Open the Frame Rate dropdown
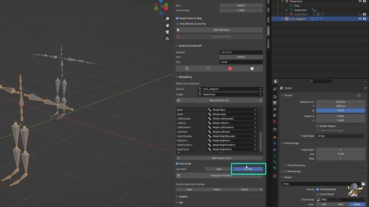The width and height of the screenshot is (369, 207). tap(341, 136)
